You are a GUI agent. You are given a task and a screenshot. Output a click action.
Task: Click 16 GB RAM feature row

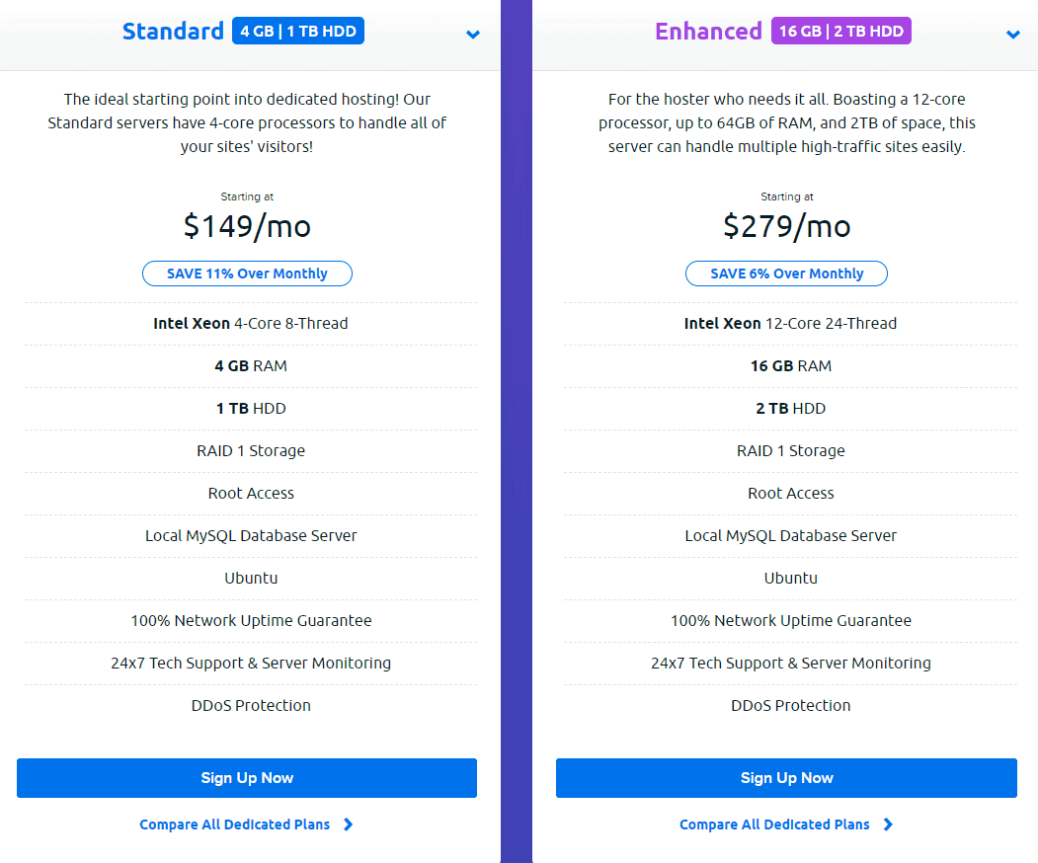pos(790,366)
